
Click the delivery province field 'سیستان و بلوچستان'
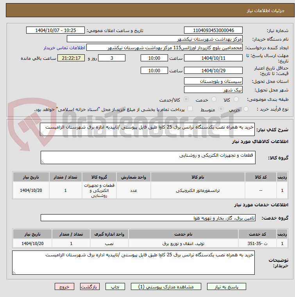[x=213, y=81]
